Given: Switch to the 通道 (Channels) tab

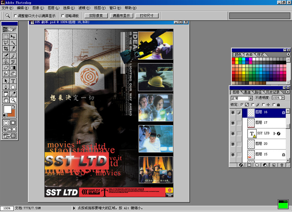Looking at the screenshot, I should click(x=247, y=92).
